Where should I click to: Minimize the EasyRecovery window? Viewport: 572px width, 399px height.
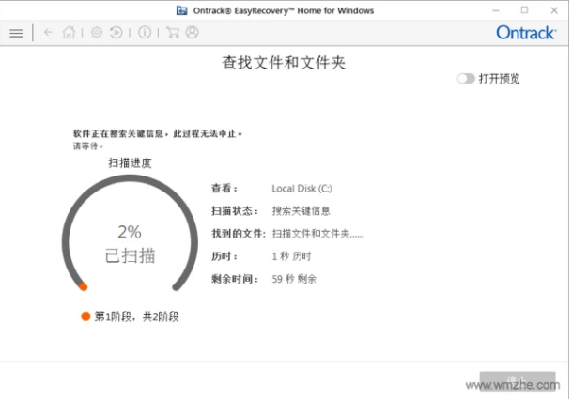coord(495,10)
